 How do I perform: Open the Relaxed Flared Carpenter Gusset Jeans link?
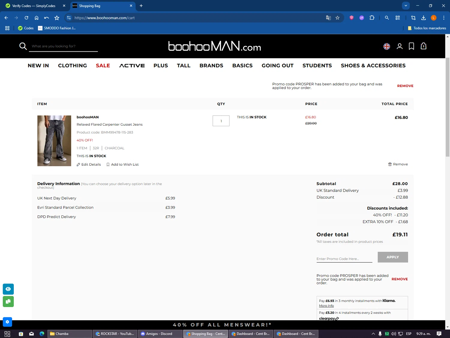tap(109, 124)
